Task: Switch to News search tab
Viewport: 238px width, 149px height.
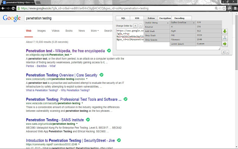Action: (81, 31)
